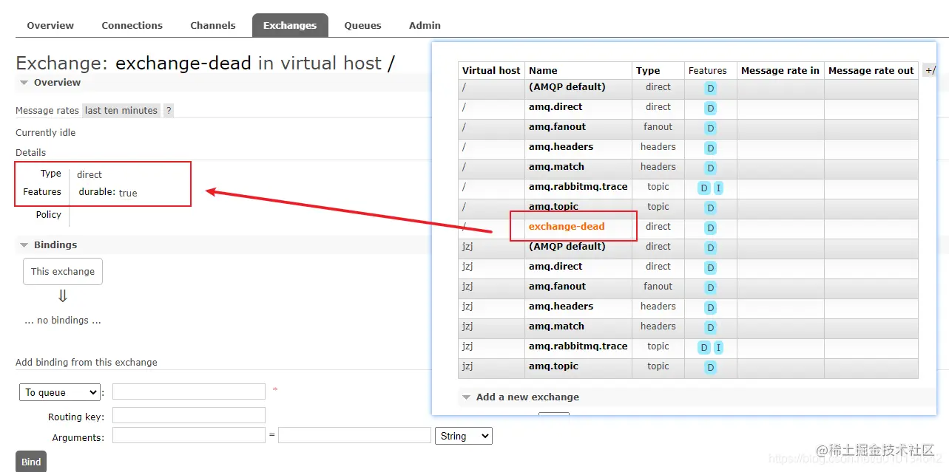Open the Overview tab
The image size is (949, 472).
click(50, 25)
